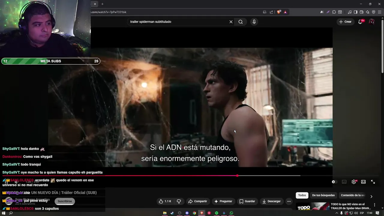Image resolution: width=384 pixels, height=216 pixels.
Task: Click the browser address bar URL
Action: coord(109,12)
